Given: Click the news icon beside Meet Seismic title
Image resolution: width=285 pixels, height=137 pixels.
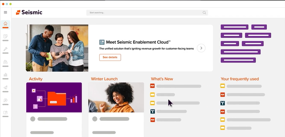Looking at the screenshot, I should 102,42.
